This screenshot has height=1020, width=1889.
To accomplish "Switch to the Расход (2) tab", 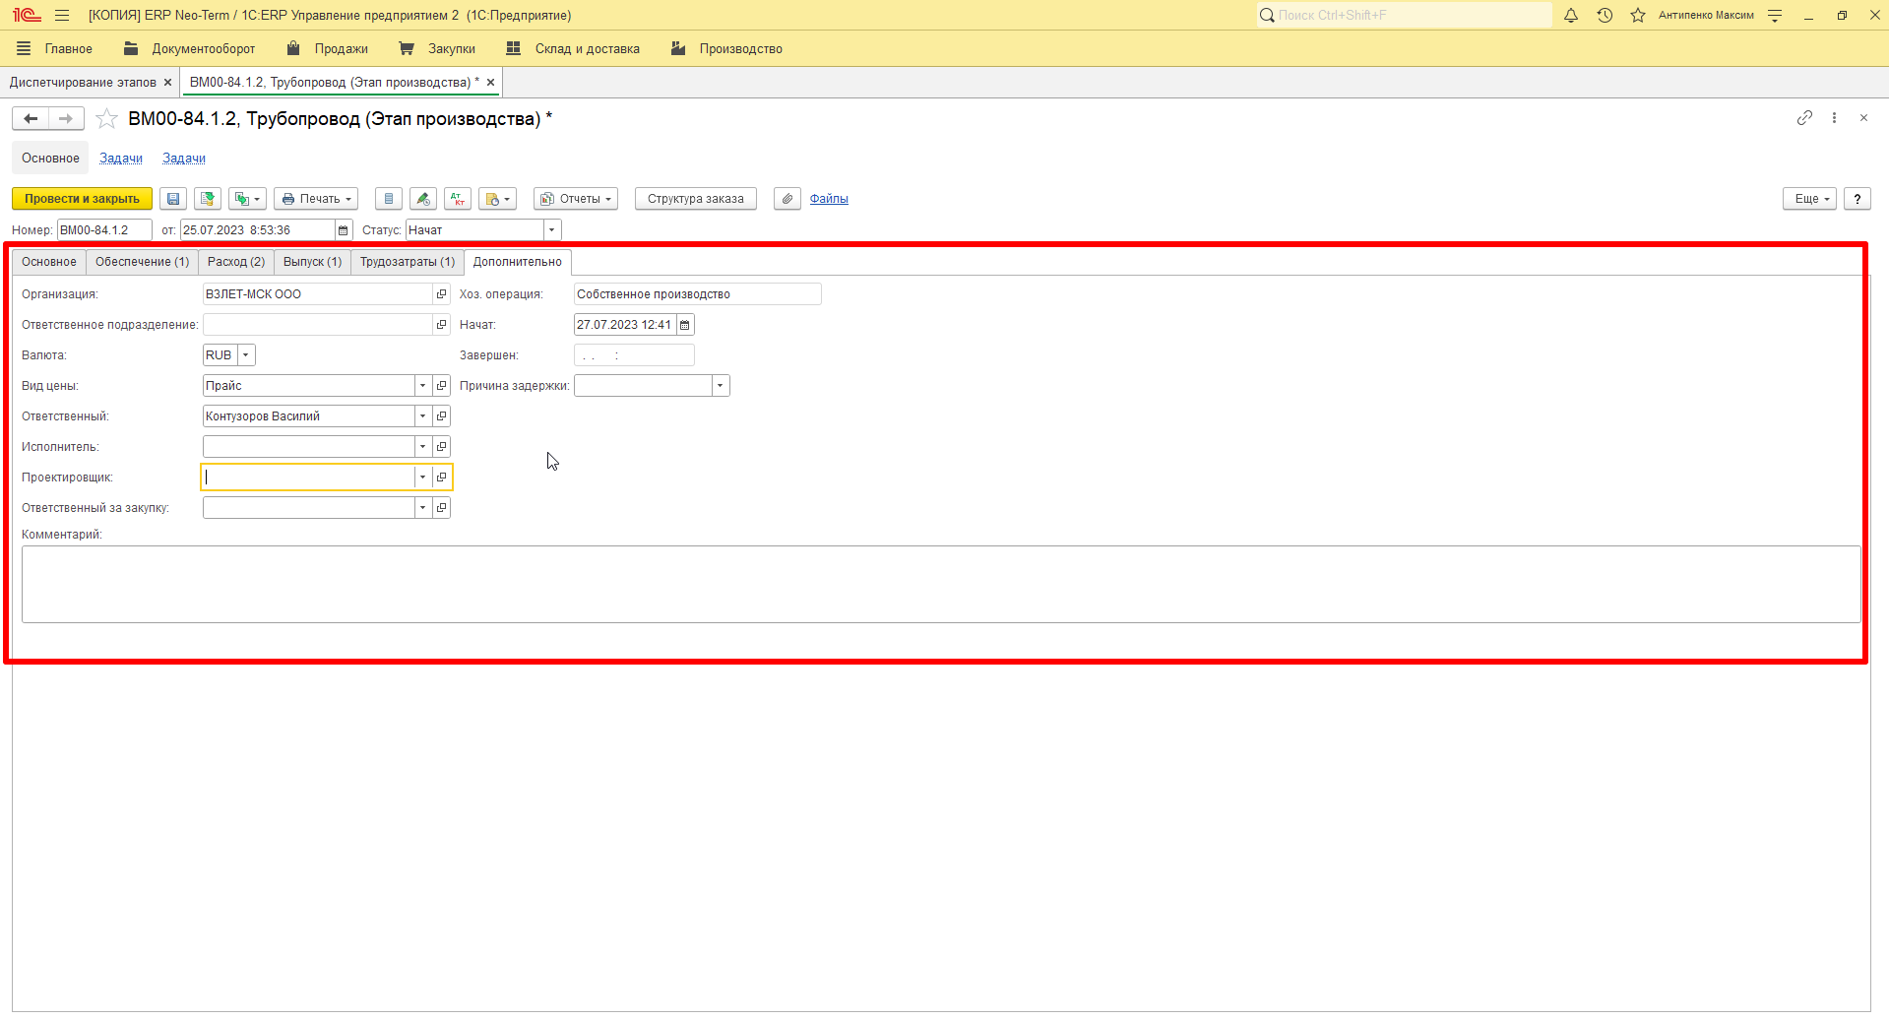I will click(236, 262).
